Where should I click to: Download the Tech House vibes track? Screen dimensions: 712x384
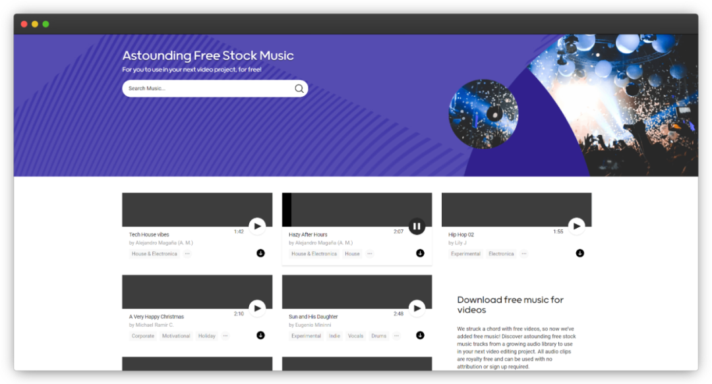click(x=260, y=253)
